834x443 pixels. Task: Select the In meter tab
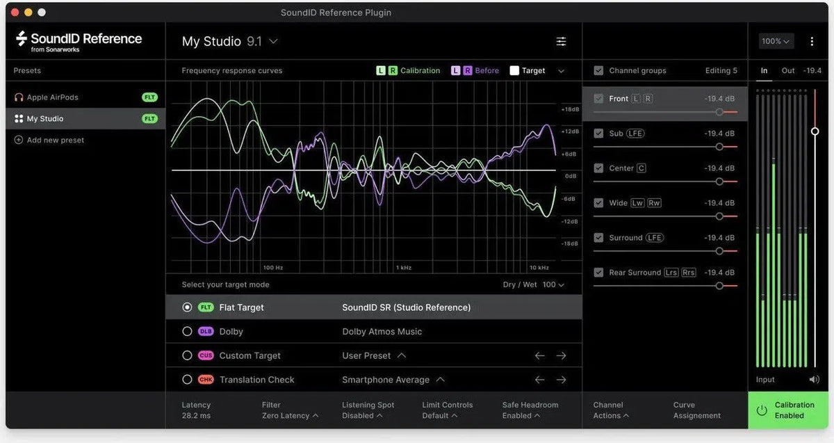764,70
